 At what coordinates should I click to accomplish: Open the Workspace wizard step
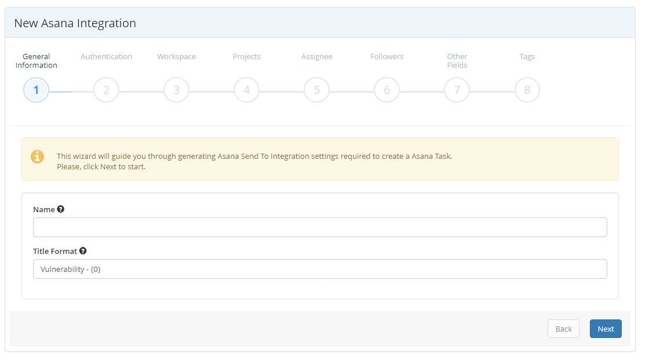click(x=176, y=56)
